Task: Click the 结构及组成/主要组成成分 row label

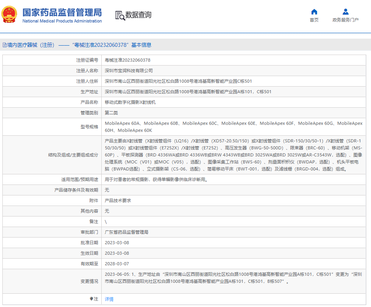Action: pyautogui.click(x=73, y=155)
